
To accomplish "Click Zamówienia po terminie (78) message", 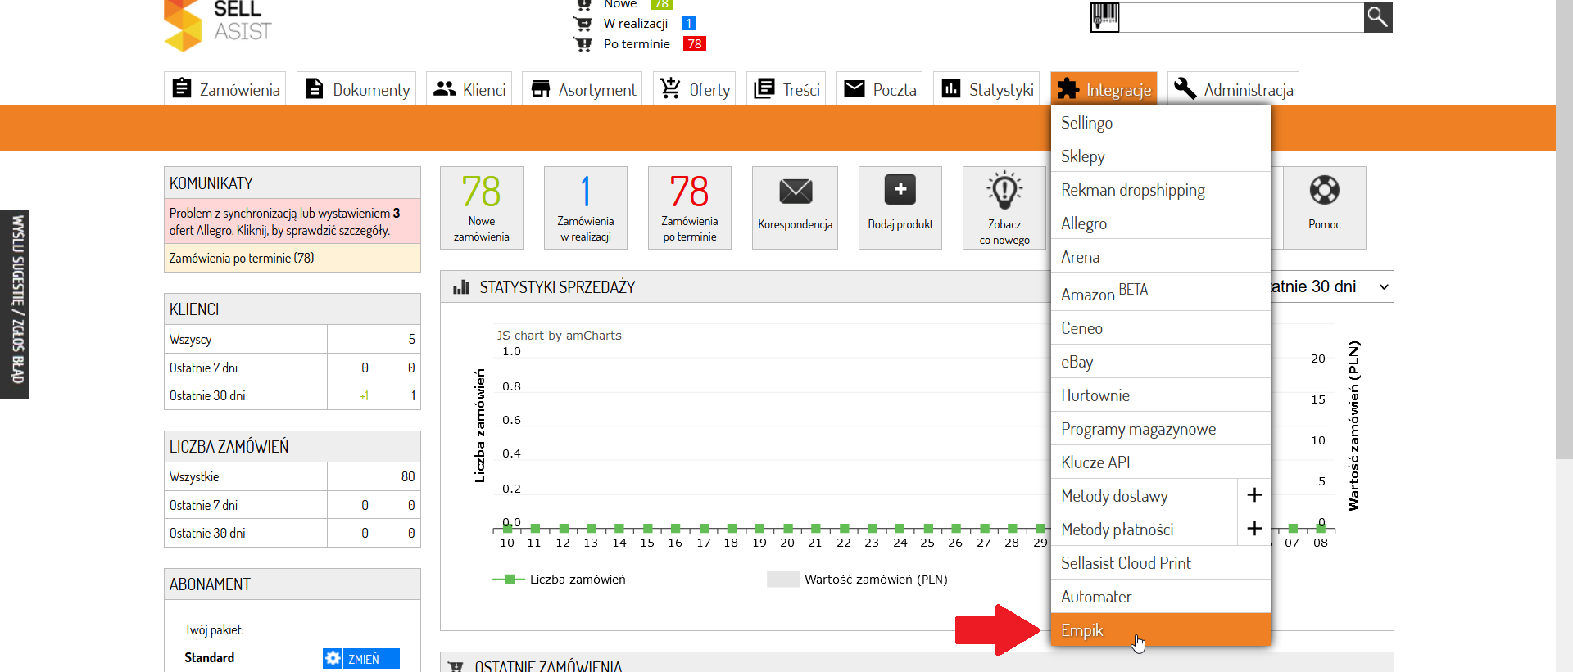I will click(x=292, y=258).
